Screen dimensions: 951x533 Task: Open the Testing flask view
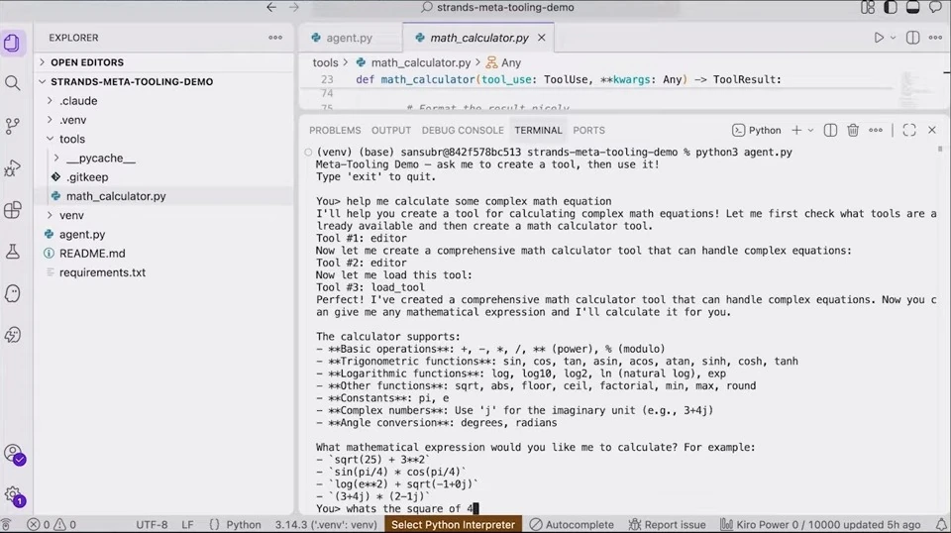pyautogui.click(x=12, y=252)
